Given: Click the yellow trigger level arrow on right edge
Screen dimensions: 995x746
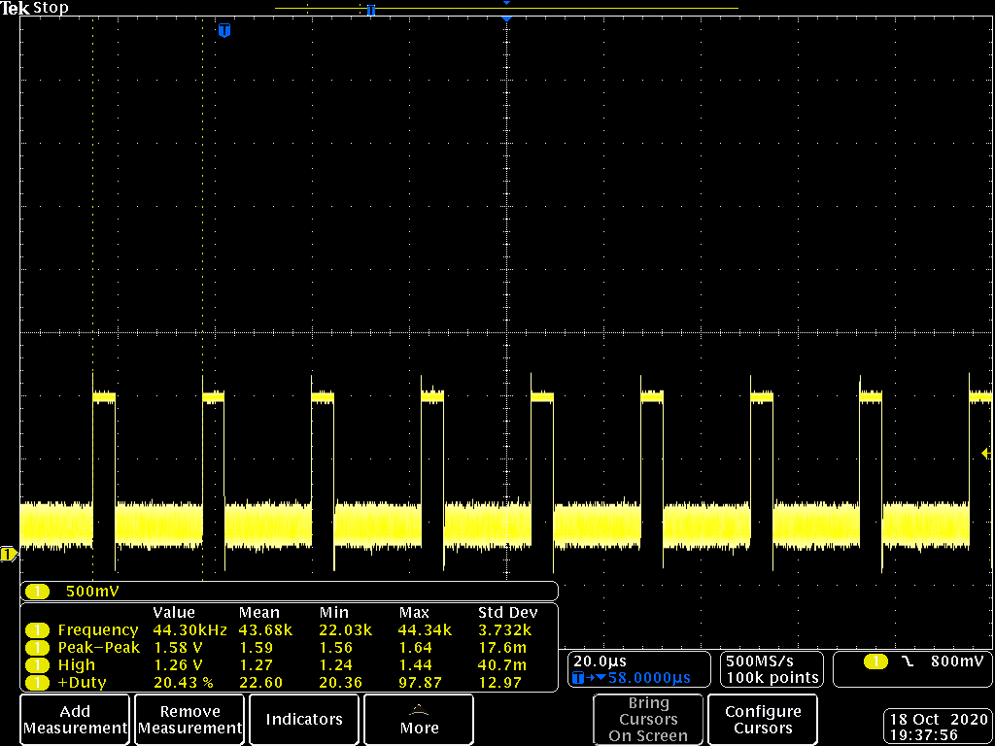Looking at the screenshot, I should pos(987,454).
